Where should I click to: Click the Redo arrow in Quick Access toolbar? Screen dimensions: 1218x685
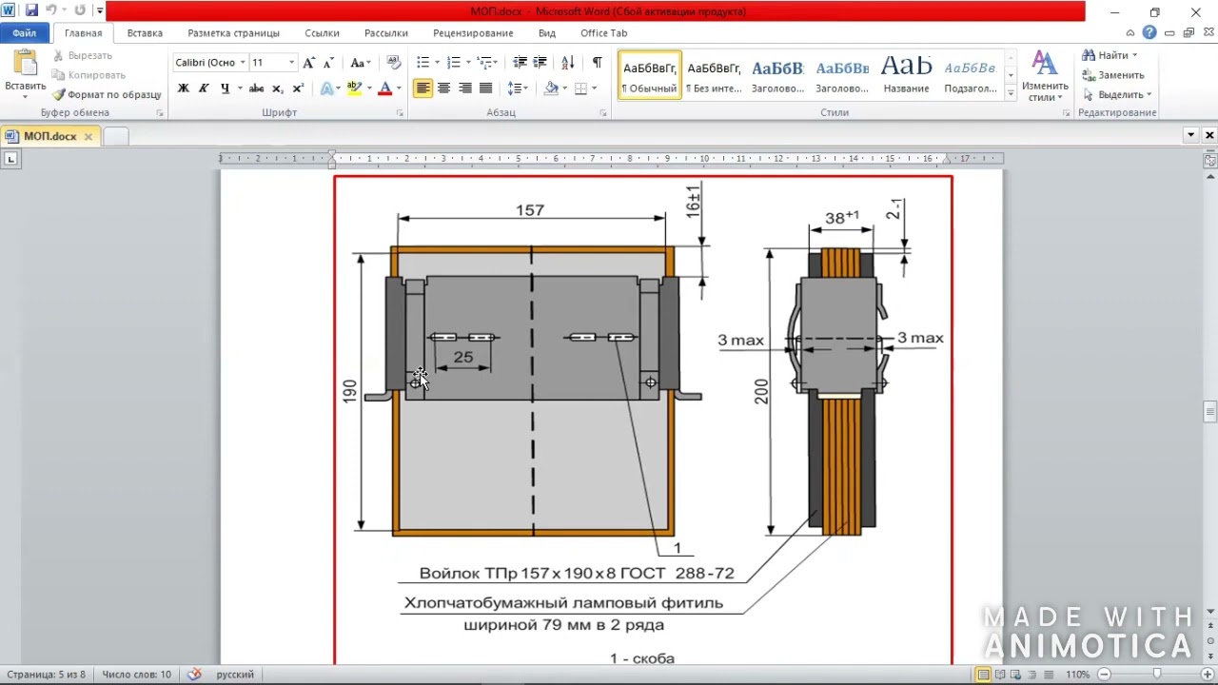click(x=80, y=10)
